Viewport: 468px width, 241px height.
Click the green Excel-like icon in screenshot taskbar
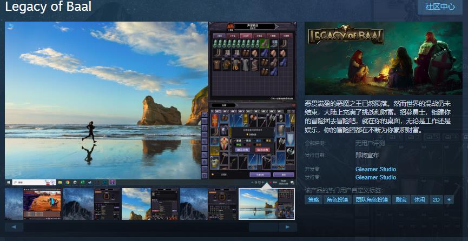pyautogui.click(x=82, y=182)
